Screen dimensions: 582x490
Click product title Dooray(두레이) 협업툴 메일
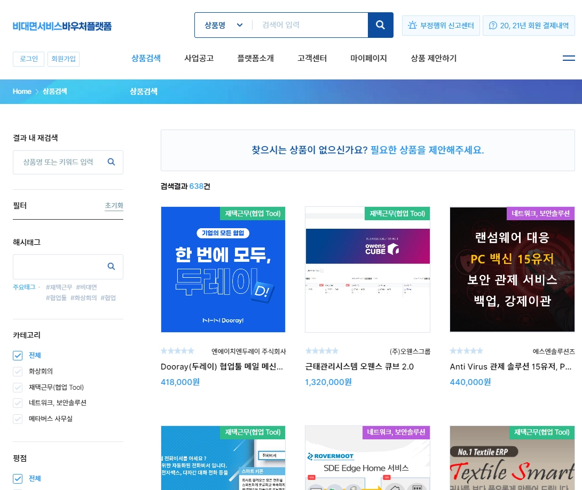click(222, 367)
